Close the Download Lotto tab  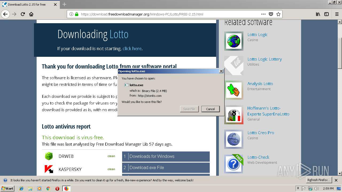click(x=55, y=5)
